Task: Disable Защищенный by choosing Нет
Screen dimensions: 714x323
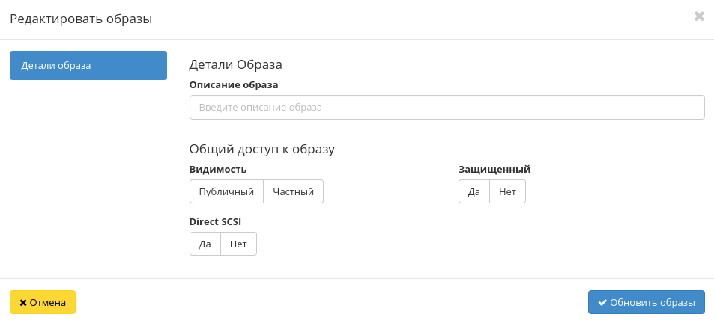Action: [507, 191]
